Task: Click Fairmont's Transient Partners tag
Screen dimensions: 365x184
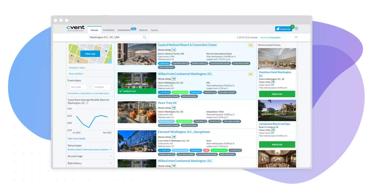Action: pos(219,150)
